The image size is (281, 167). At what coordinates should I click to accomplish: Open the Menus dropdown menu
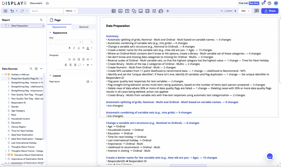[x=71, y=11]
